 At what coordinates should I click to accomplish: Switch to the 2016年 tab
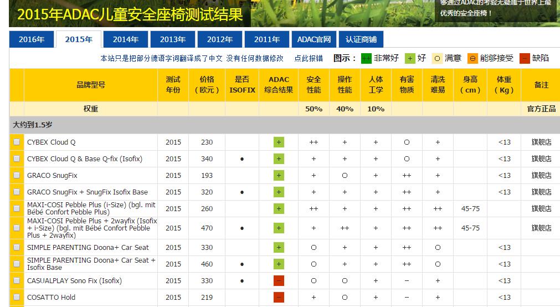pyautogui.click(x=32, y=39)
